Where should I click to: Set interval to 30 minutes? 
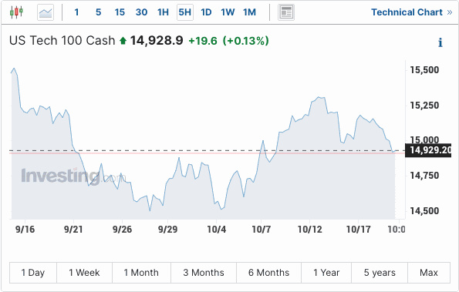[x=141, y=12]
